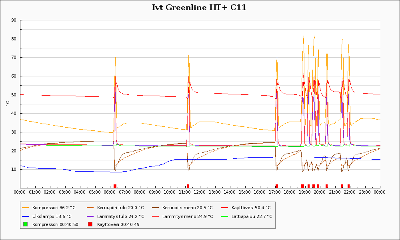The image size is (400, 240).
Task: Click the 09:00 label on the time axis
Action: click(x=154, y=192)
